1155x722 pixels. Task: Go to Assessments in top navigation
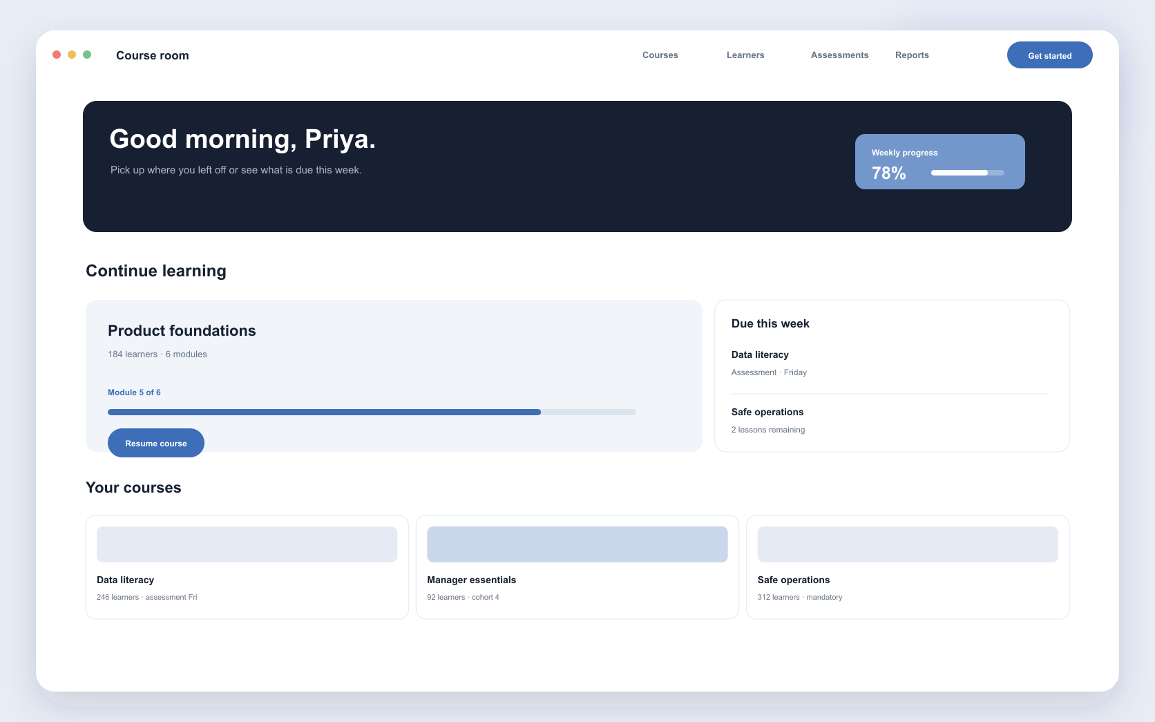coord(839,55)
